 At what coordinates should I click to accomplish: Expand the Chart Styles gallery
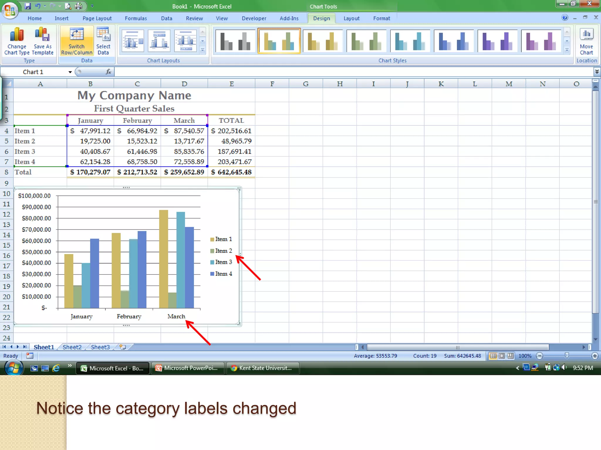click(x=567, y=50)
